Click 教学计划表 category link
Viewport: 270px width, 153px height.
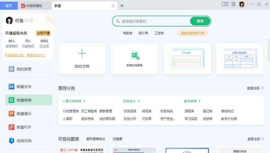click(x=229, y=119)
